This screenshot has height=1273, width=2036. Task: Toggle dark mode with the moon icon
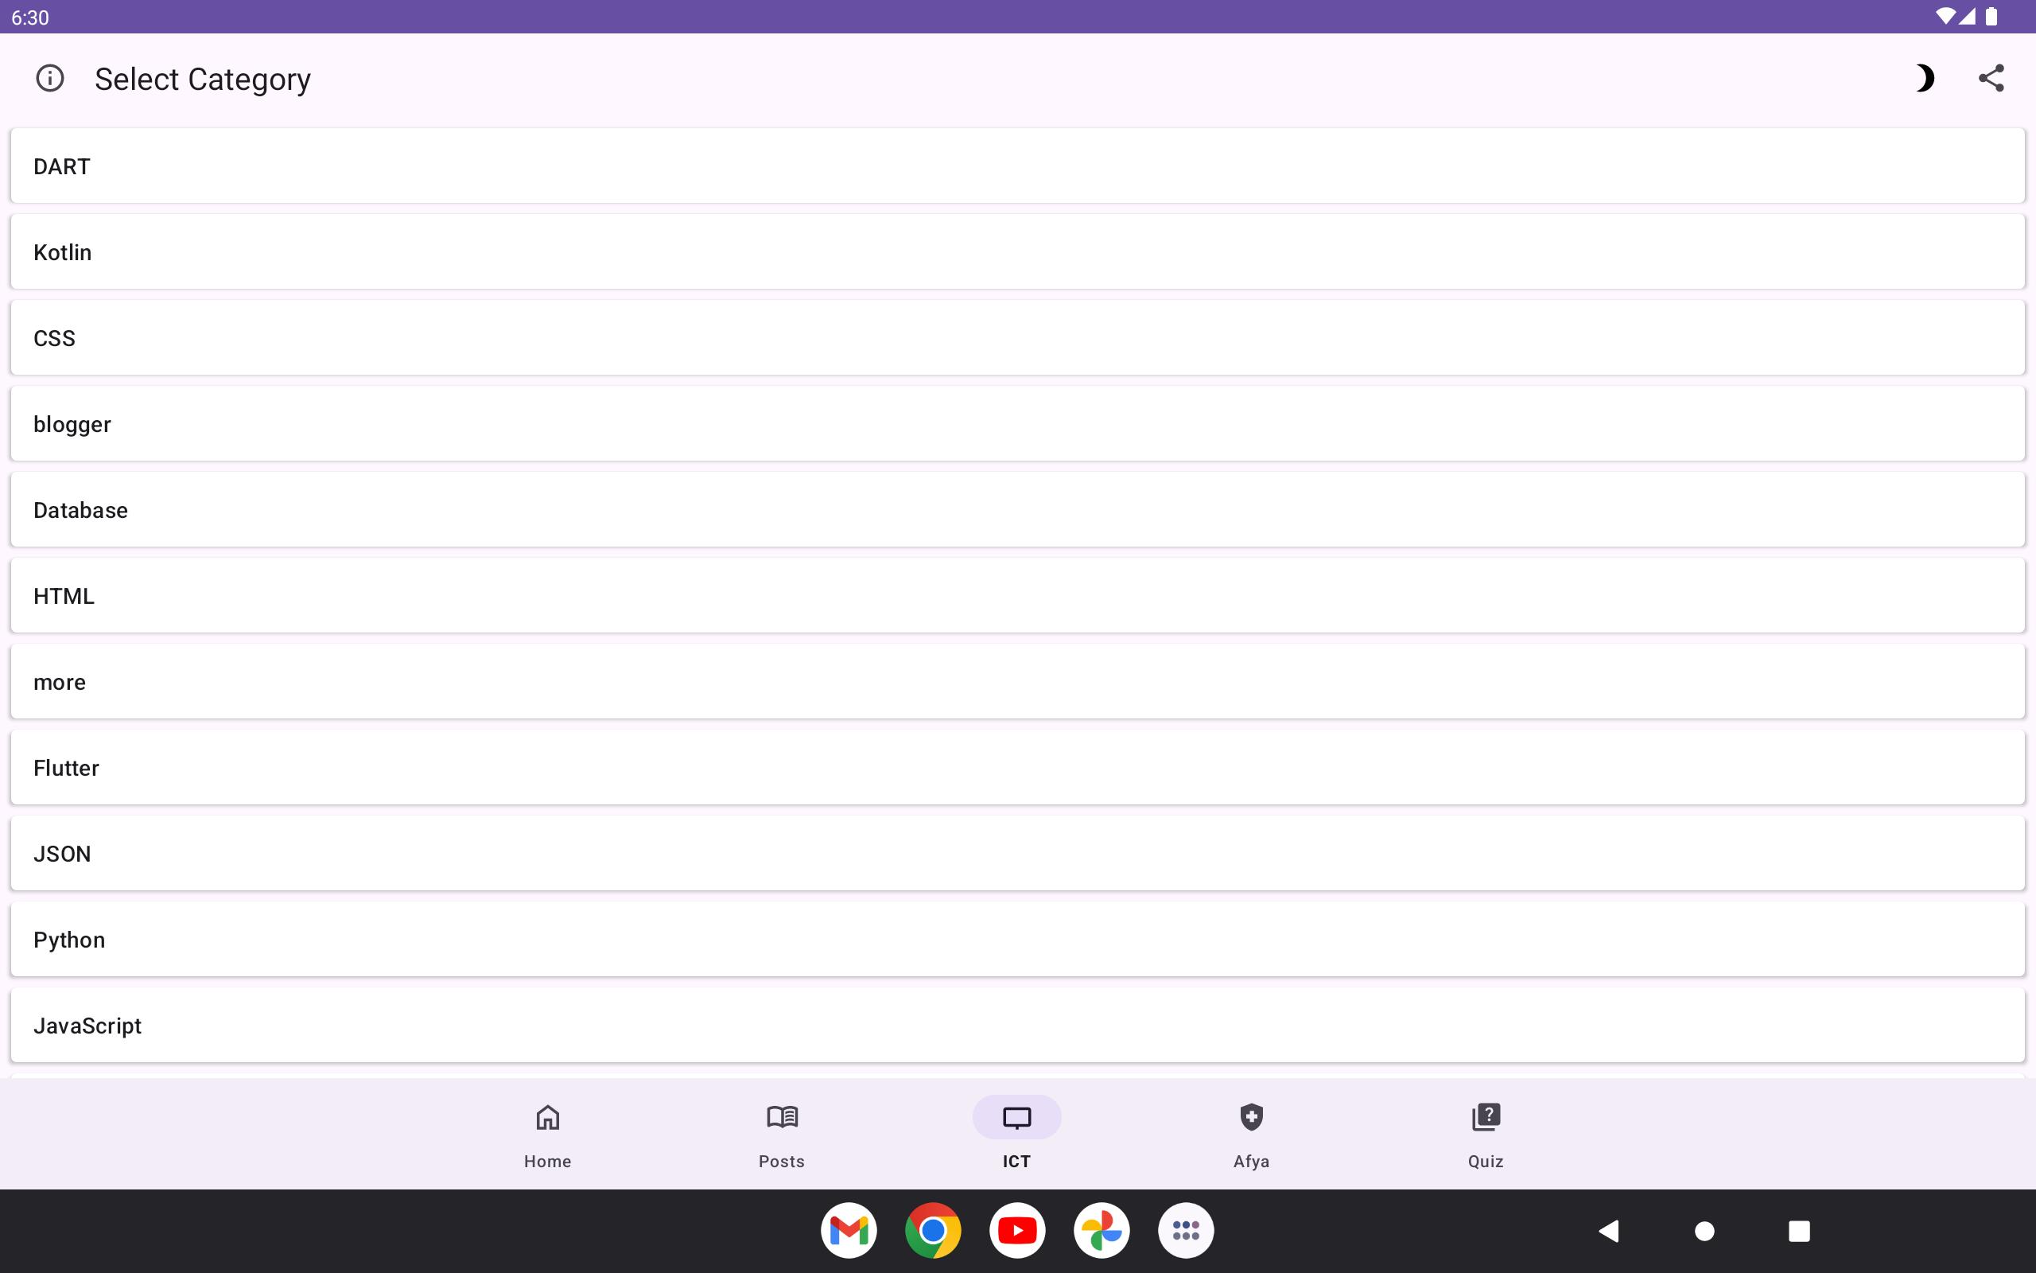click(x=1923, y=78)
